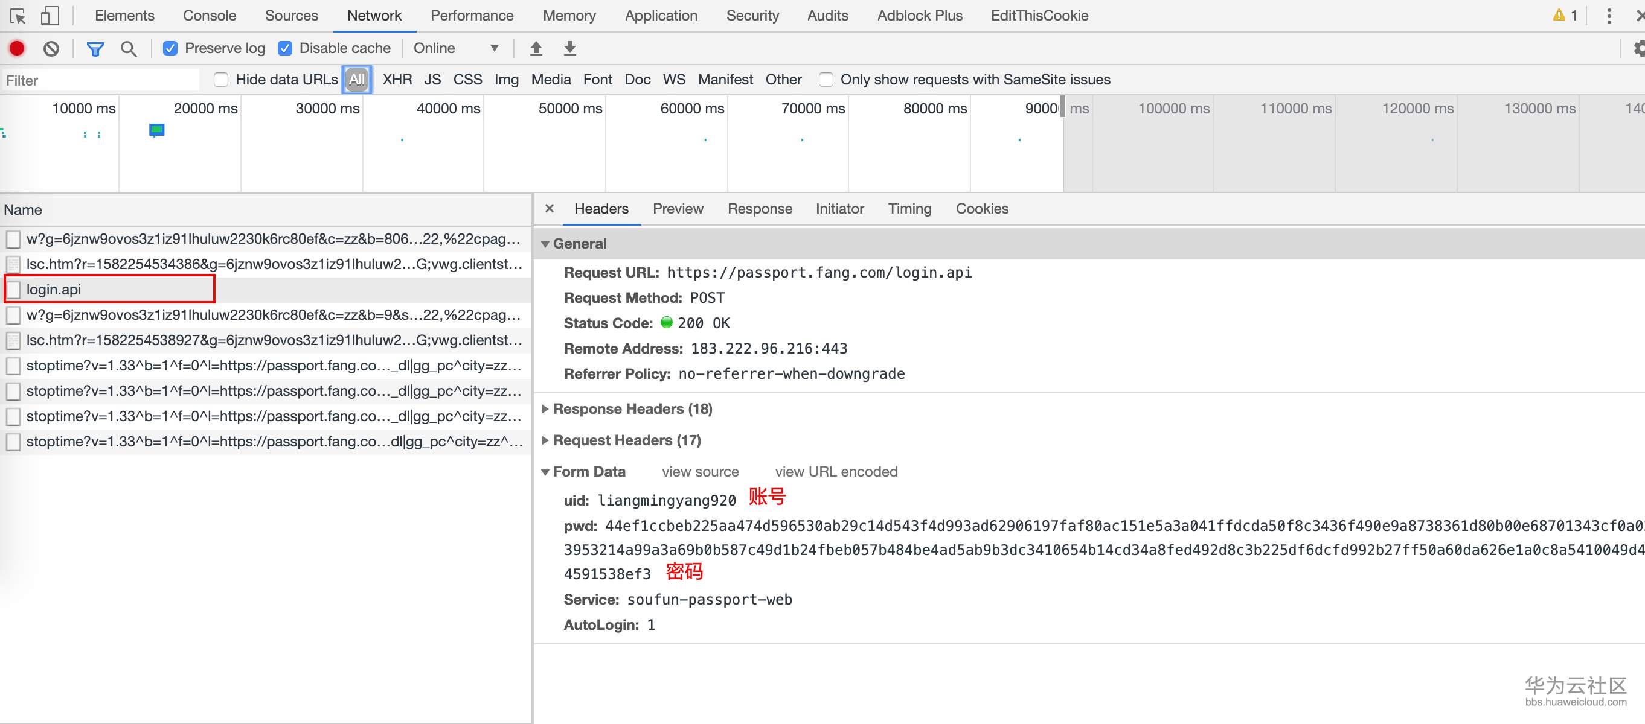Expand the Response Headers (18) section
Screen dimensions: 1645x724
632,409
